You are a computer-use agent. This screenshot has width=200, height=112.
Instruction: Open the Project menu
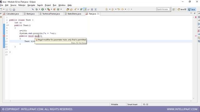[x=48, y=5]
